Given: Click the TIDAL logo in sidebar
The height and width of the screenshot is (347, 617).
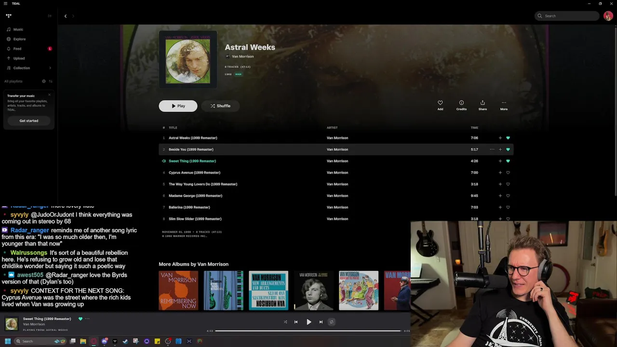Looking at the screenshot, I should tap(9, 16).
